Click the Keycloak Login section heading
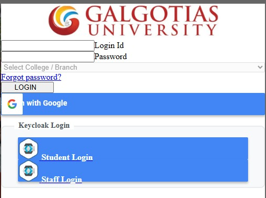This screenshot has width=266, height=198. coord(44,125)
